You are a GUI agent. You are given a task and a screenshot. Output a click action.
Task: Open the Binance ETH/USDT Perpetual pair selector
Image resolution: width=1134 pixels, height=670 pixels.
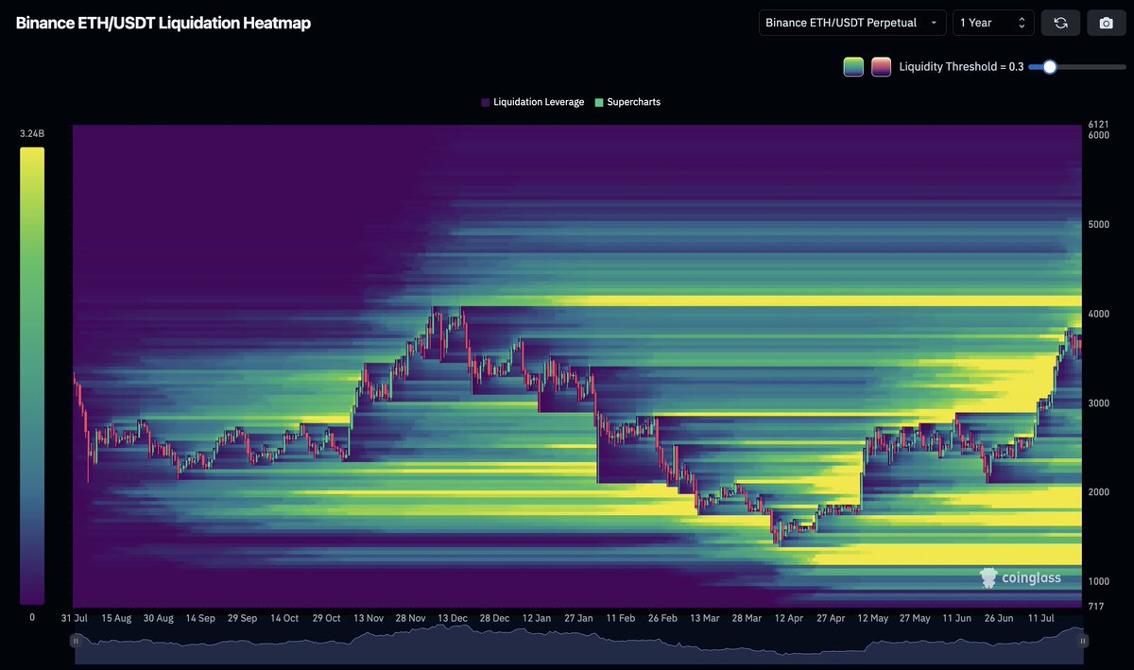click(x=850, y=22)
